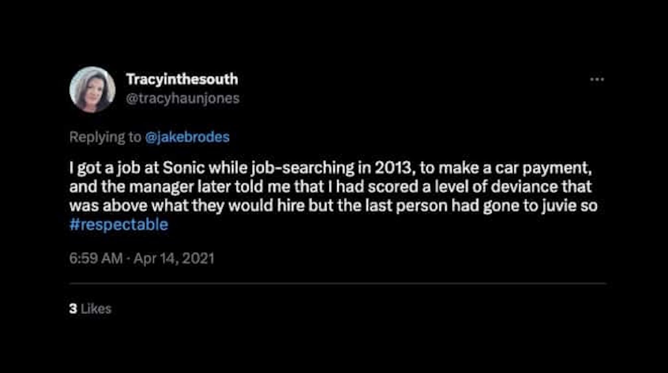Click the #respectable hashtag
Viewport: 668px width, 373px height.
[x=119, y=225]
